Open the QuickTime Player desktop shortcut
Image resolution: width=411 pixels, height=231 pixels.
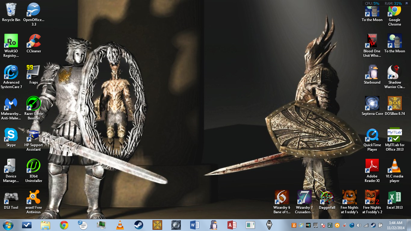[372, 139]
